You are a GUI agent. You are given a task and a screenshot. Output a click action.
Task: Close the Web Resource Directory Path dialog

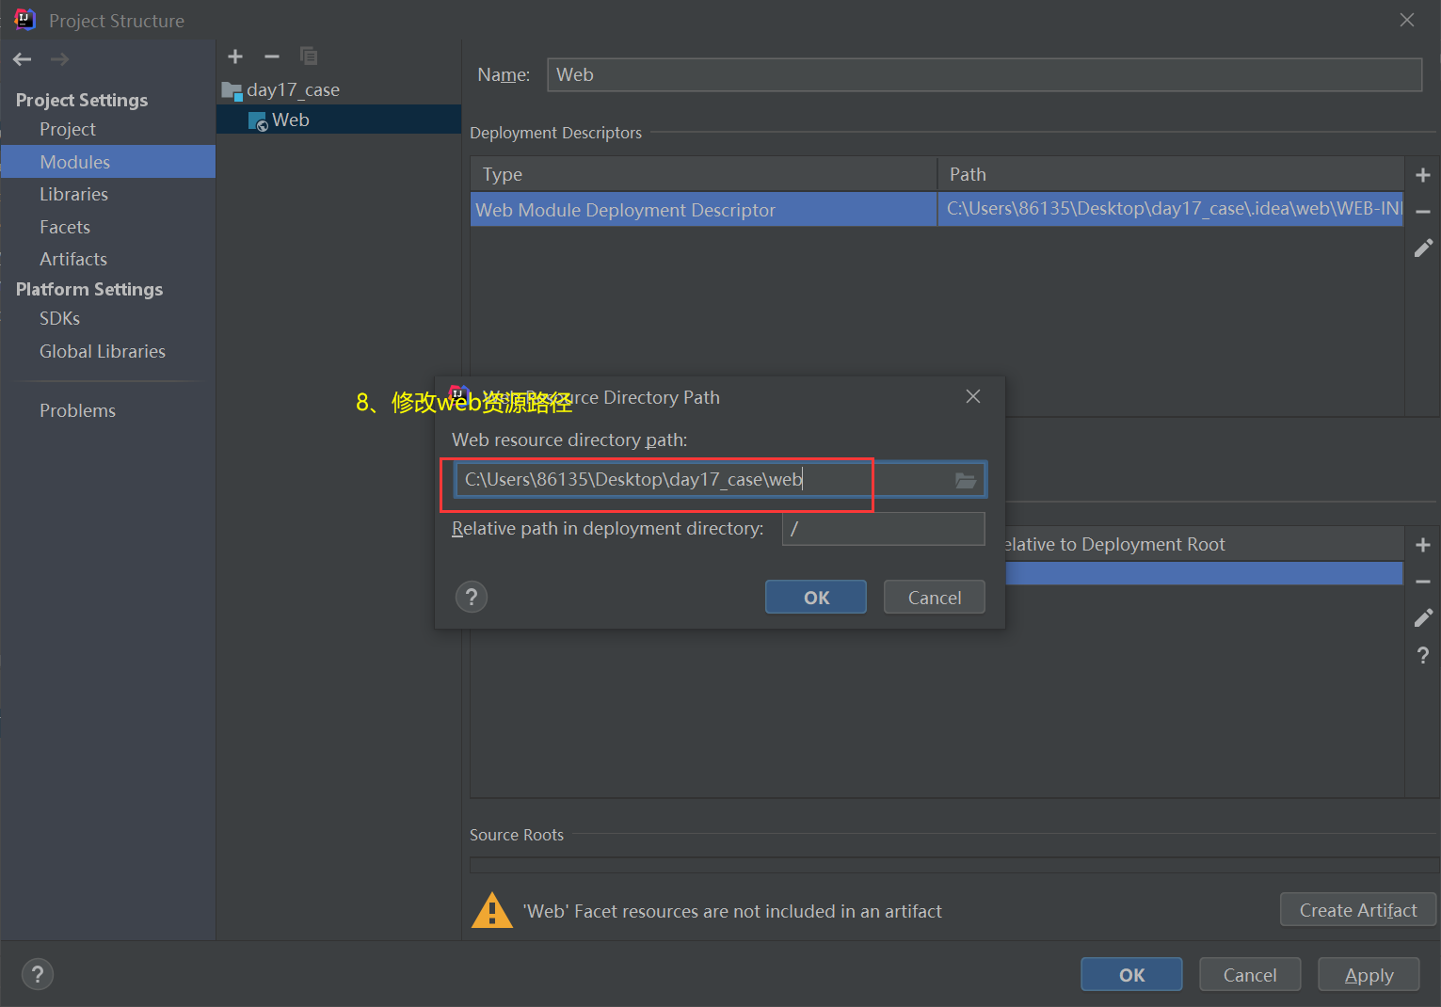coord(973,396)
